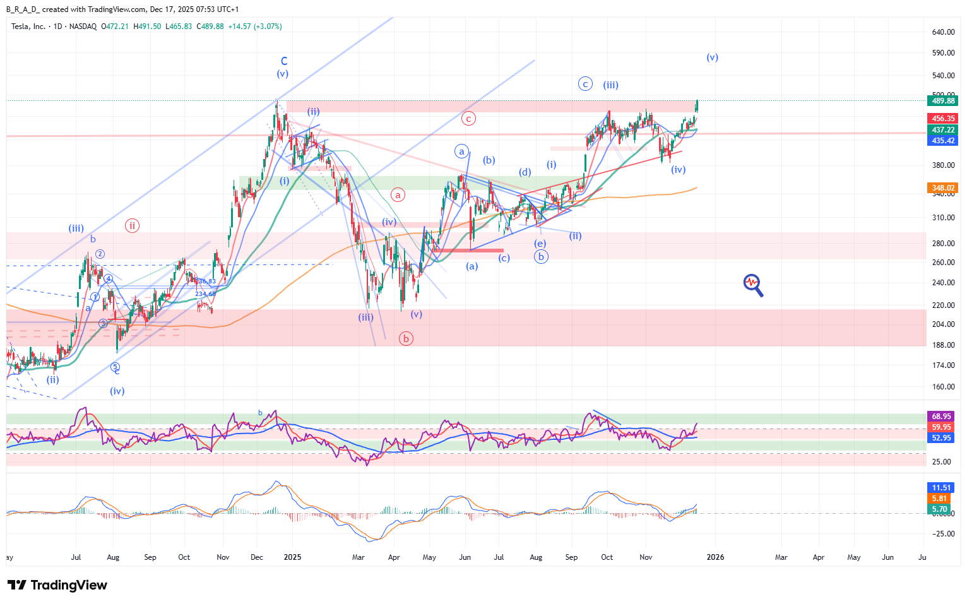Select the red circled 'ii' wave label
Image resolution: width=967 pixels, height=604 pixels.
tap(132, 225)
